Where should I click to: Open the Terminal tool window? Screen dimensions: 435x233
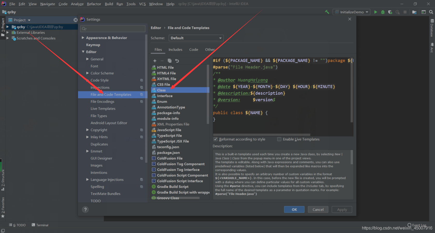[40, 225]
